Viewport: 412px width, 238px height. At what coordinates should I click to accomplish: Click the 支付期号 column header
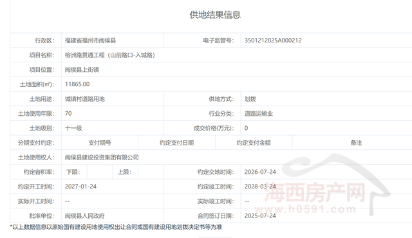click(100, 143)
